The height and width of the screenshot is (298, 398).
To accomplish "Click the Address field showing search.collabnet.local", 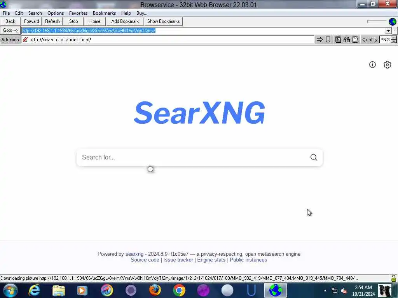I will click(x=168, y=40).
